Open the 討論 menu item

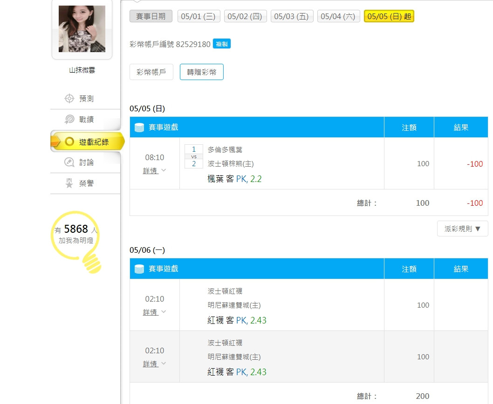(x=85, y=162)
